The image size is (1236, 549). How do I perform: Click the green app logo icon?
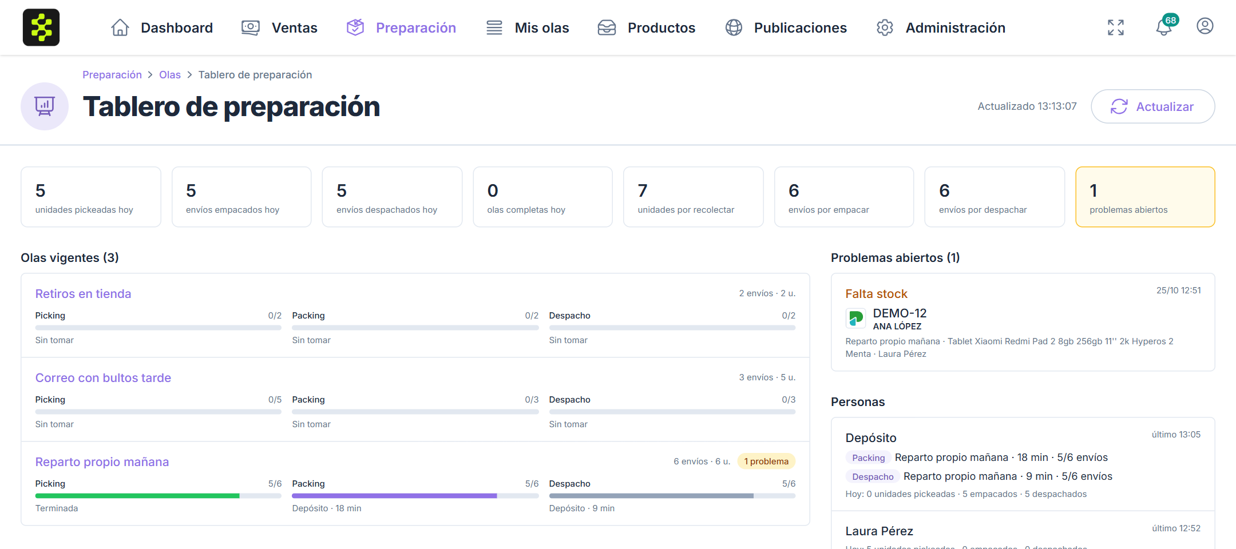41,27
